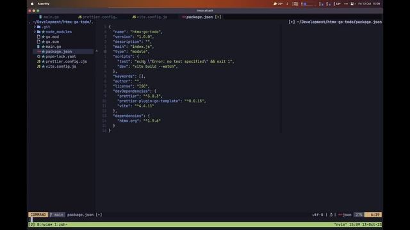
Task: Click the Go icon on the main.go tab
Action: click(x=40, y=17)
